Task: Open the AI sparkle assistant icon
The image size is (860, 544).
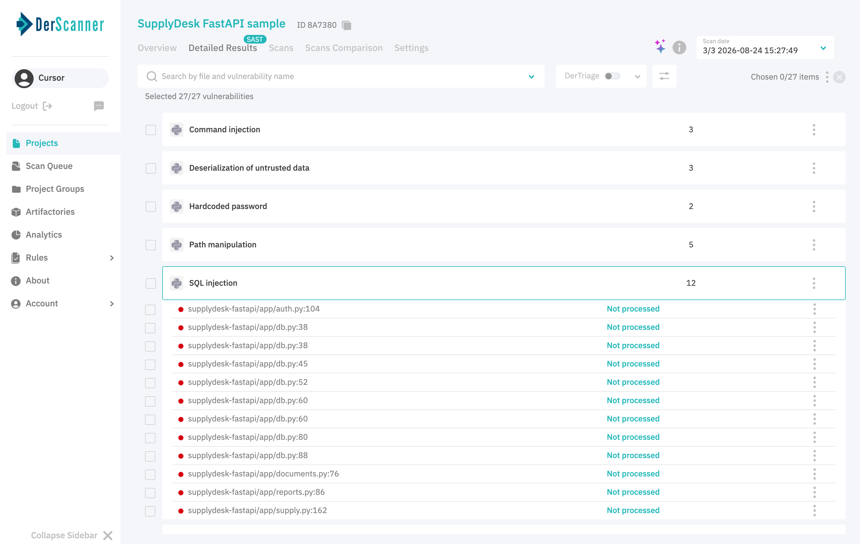Action: [x=660, y=46]
